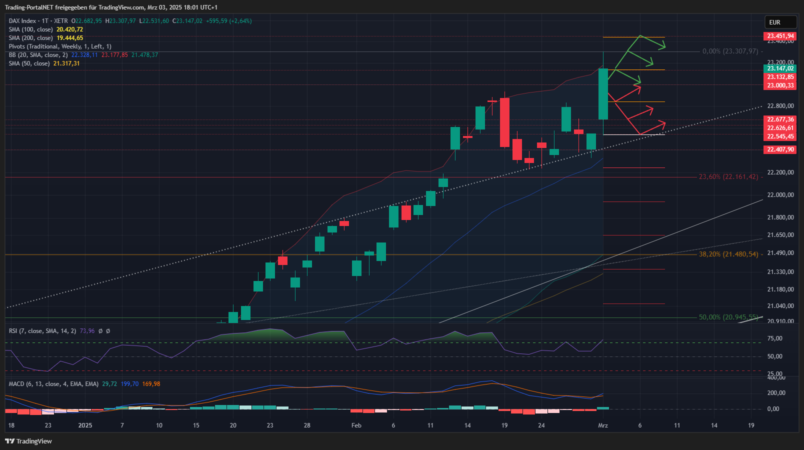804x450 pixels.
Task: Click the Bollinger upper band value 23.177,85
Action: [114, 55]
